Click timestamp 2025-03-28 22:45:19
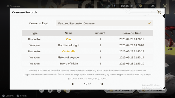The height and width of the screenshot is (98, 175). [132, 57]
